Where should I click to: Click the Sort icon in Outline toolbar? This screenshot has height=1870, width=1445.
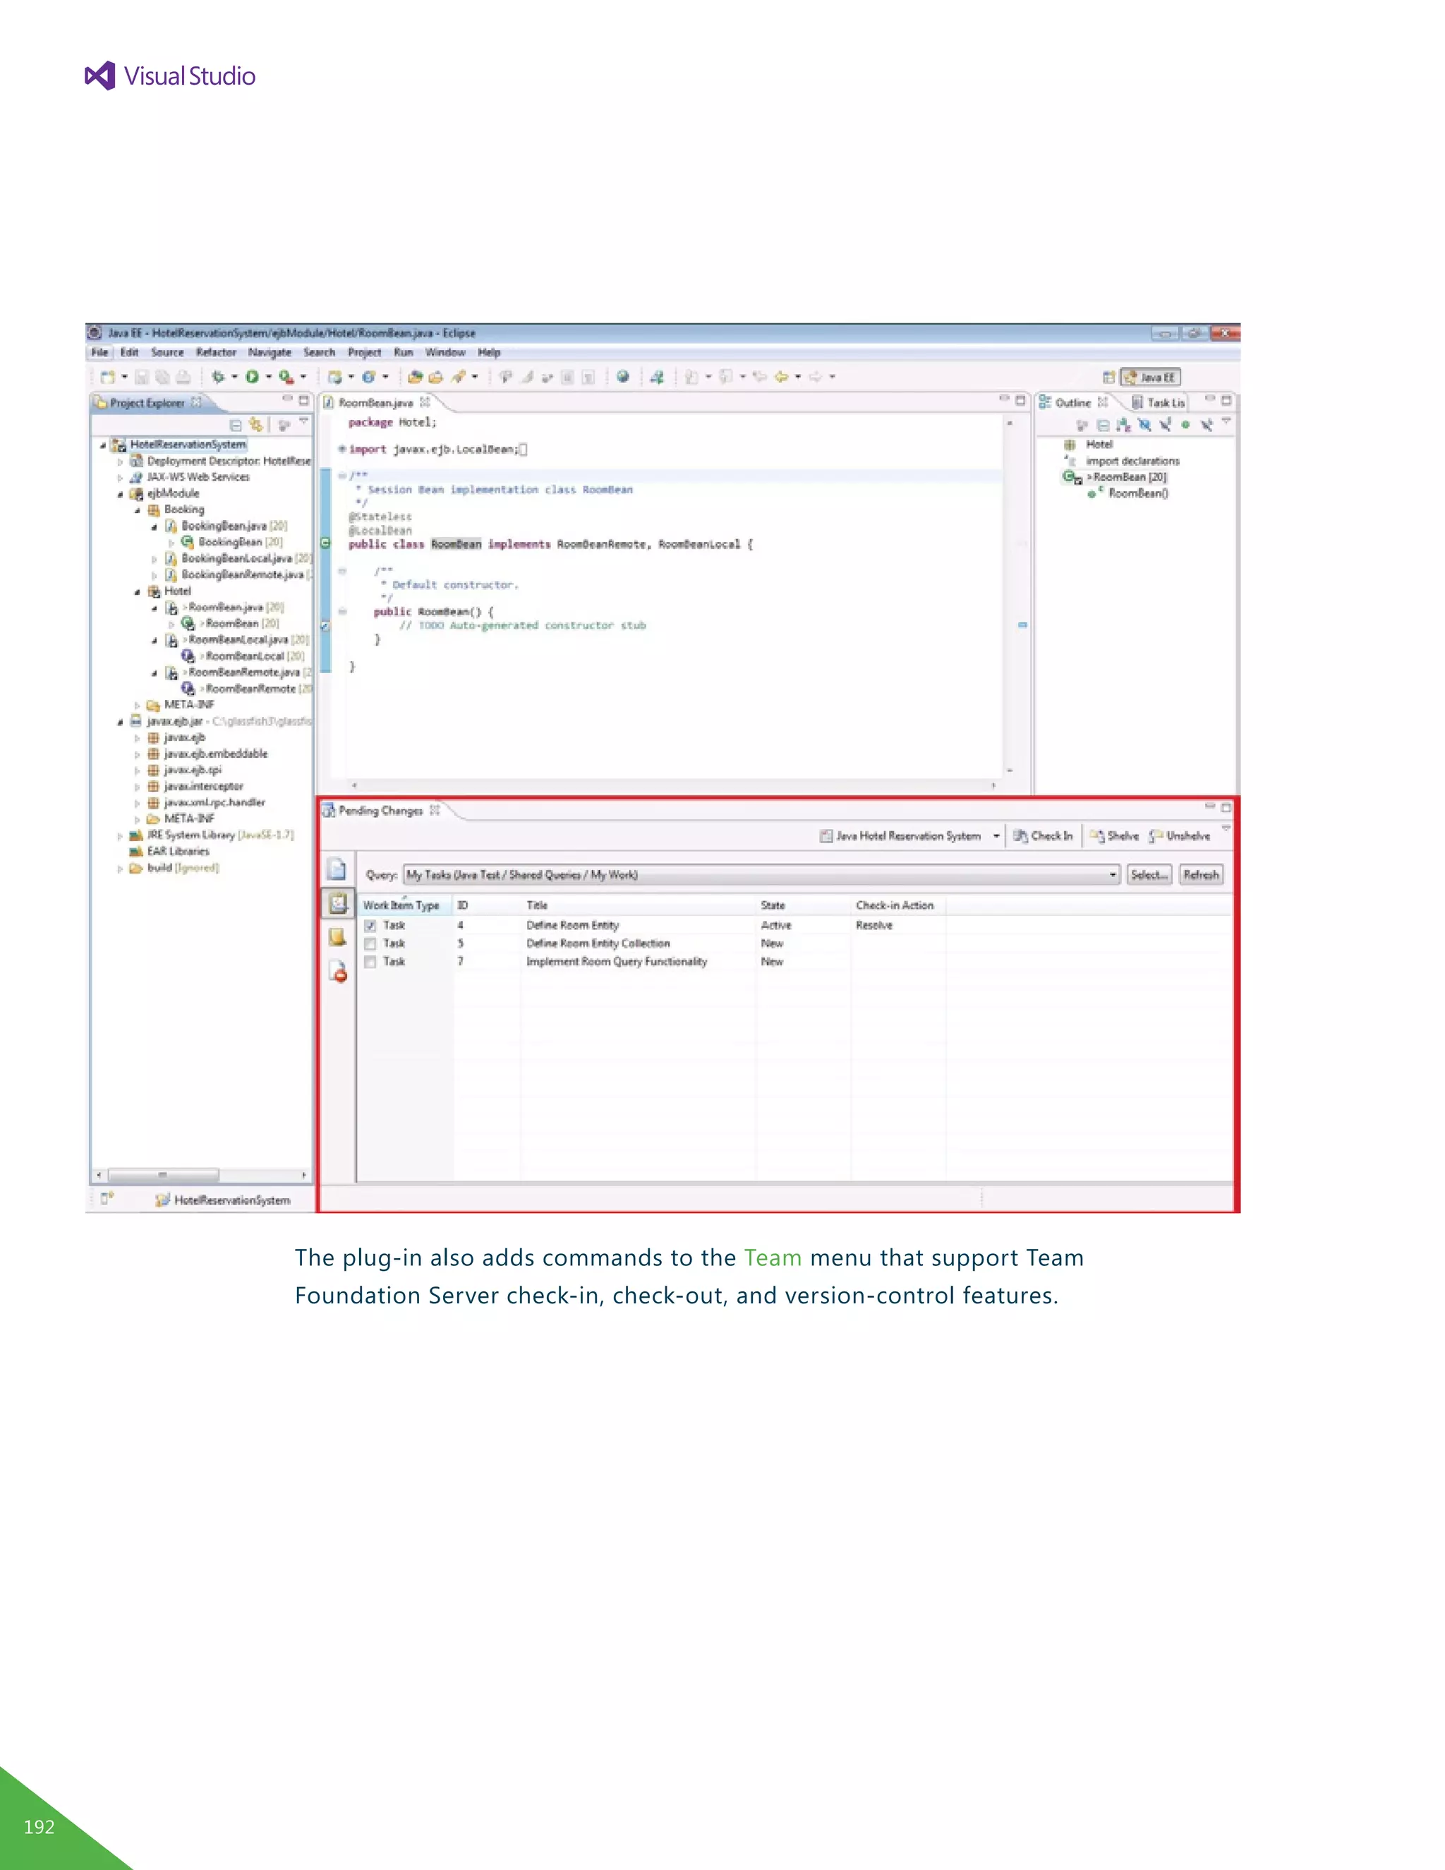point(1123,425)
